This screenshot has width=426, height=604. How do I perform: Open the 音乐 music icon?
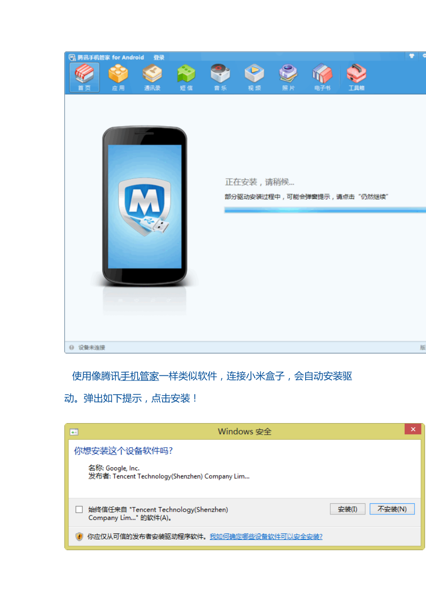220,77
